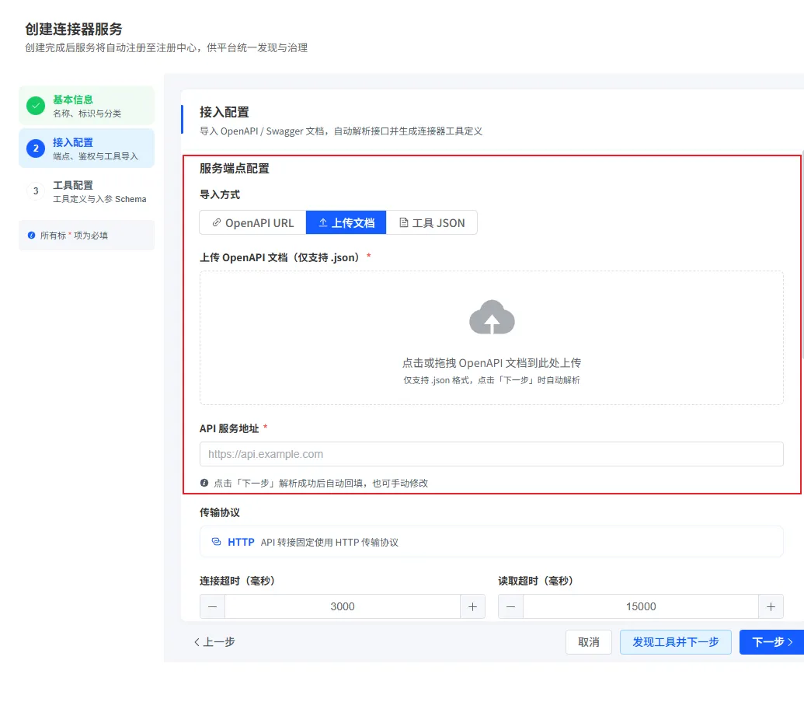Click the 读取超时 value field showing 15000
Image resolution: width=804 pixels, height=702 pixels.
[x=641, y=606]
